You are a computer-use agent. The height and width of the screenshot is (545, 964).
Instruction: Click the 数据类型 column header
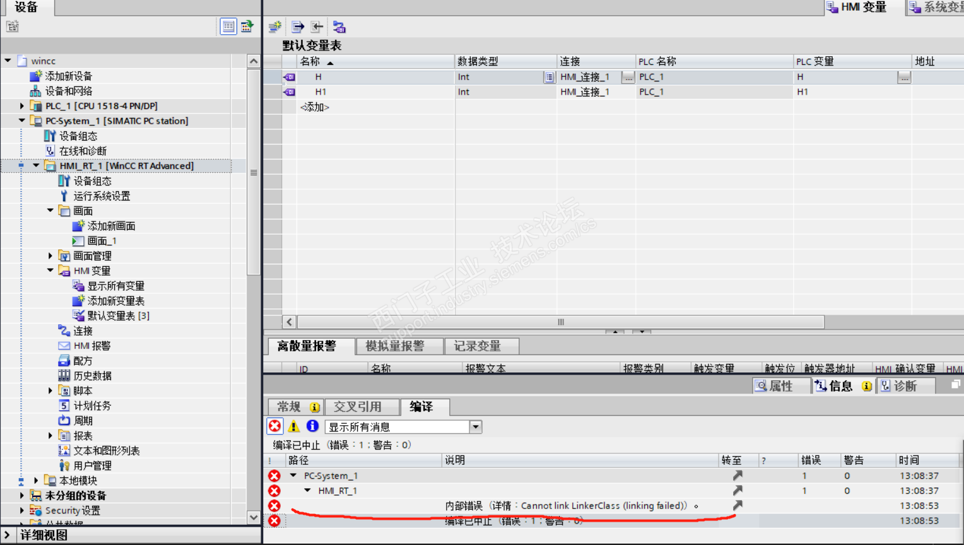coord(506,61)
